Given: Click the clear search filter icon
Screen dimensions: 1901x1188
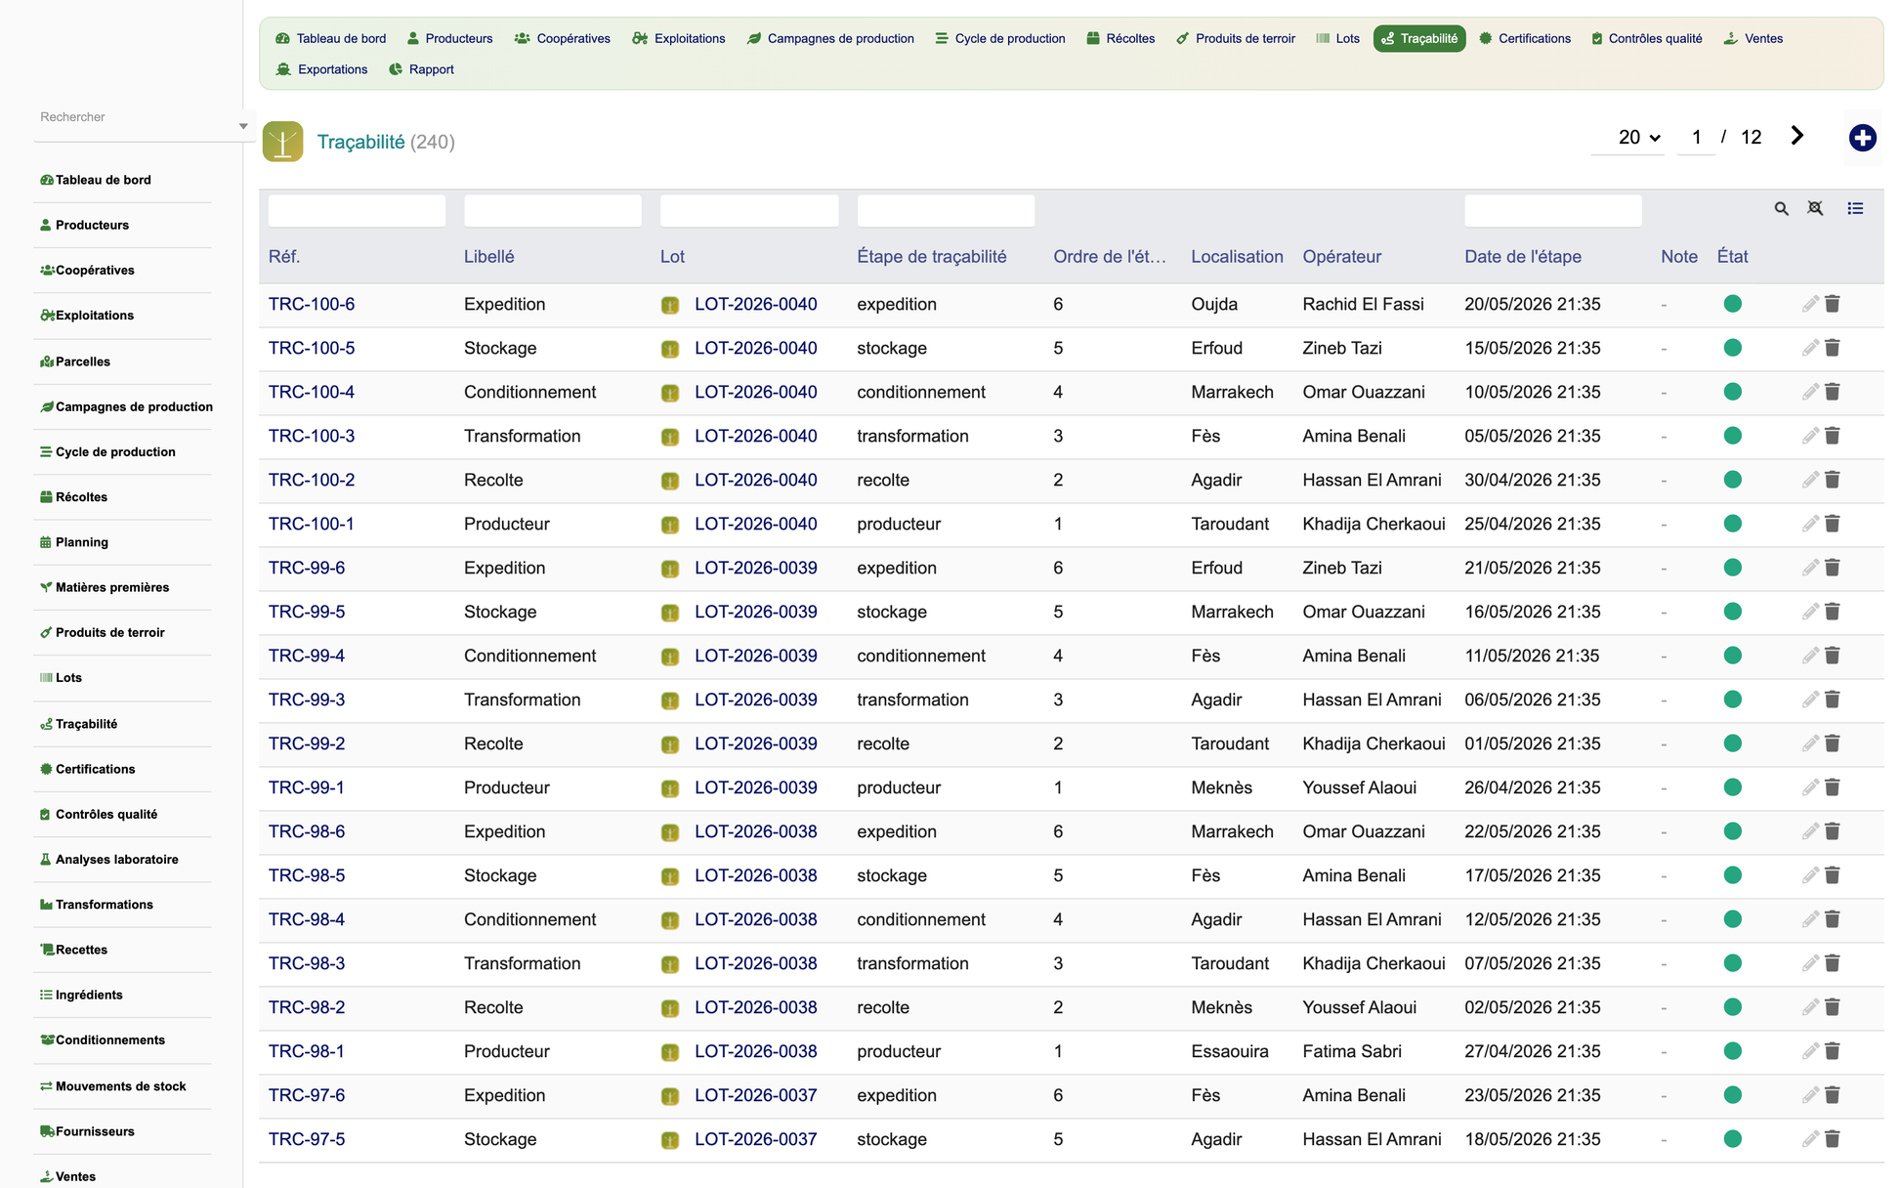Looking at the screenshot, I should coord(1815,209).
